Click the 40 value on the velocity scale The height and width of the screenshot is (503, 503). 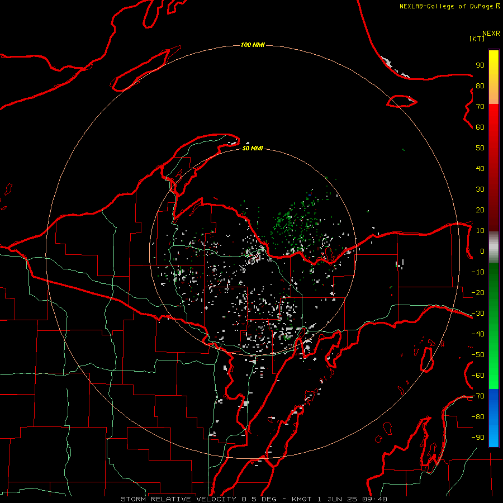[x=480, y=168]
